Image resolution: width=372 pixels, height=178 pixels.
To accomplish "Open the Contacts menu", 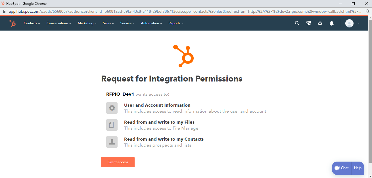I will [32, 23].
